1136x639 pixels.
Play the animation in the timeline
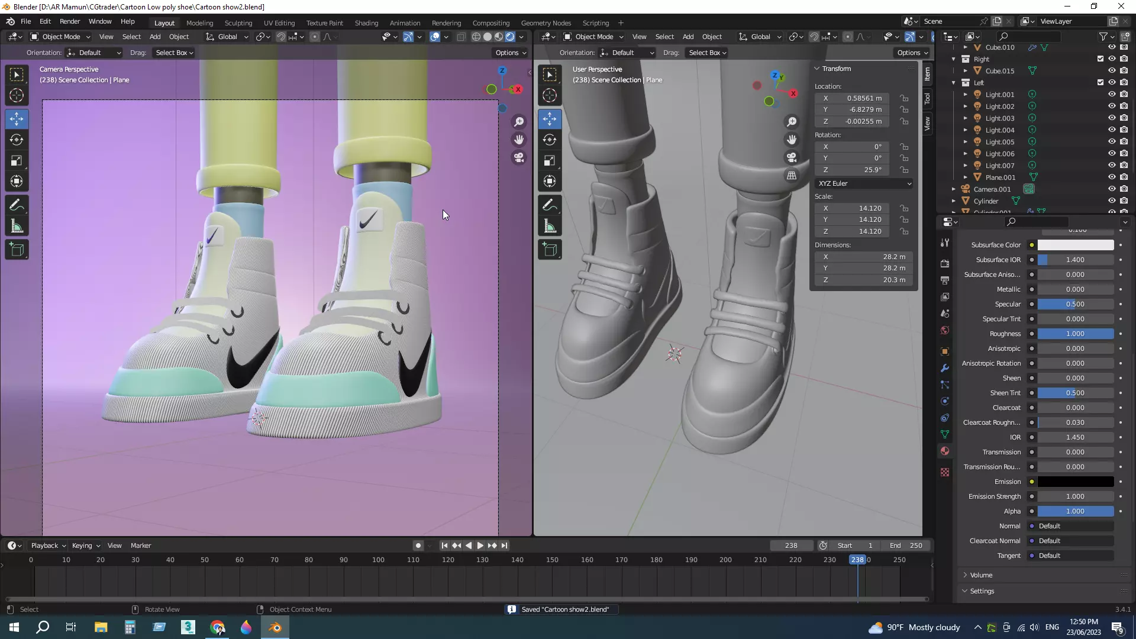tap(480, 546)
